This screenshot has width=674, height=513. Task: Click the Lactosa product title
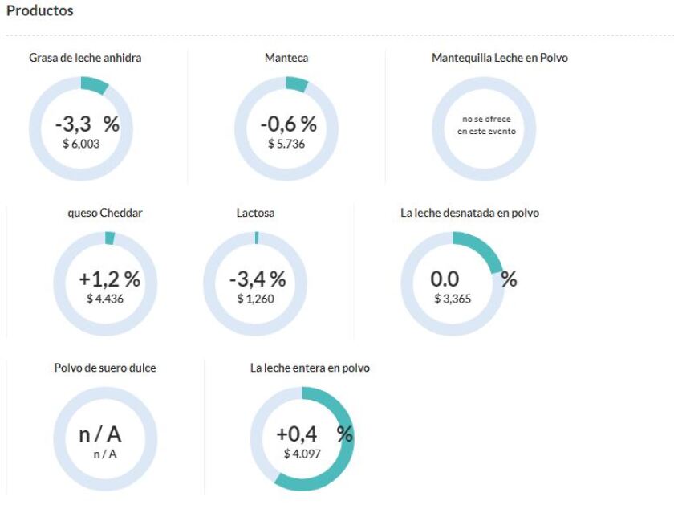click(x=256, y=213)
